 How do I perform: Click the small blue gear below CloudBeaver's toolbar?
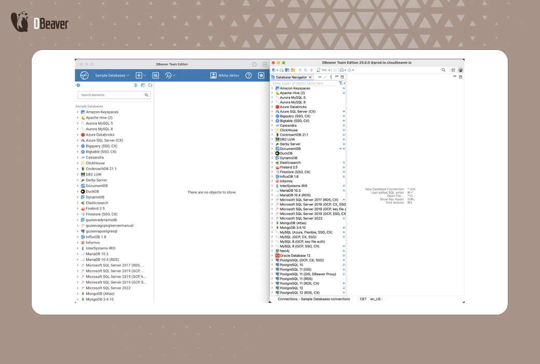coord(78,85)
